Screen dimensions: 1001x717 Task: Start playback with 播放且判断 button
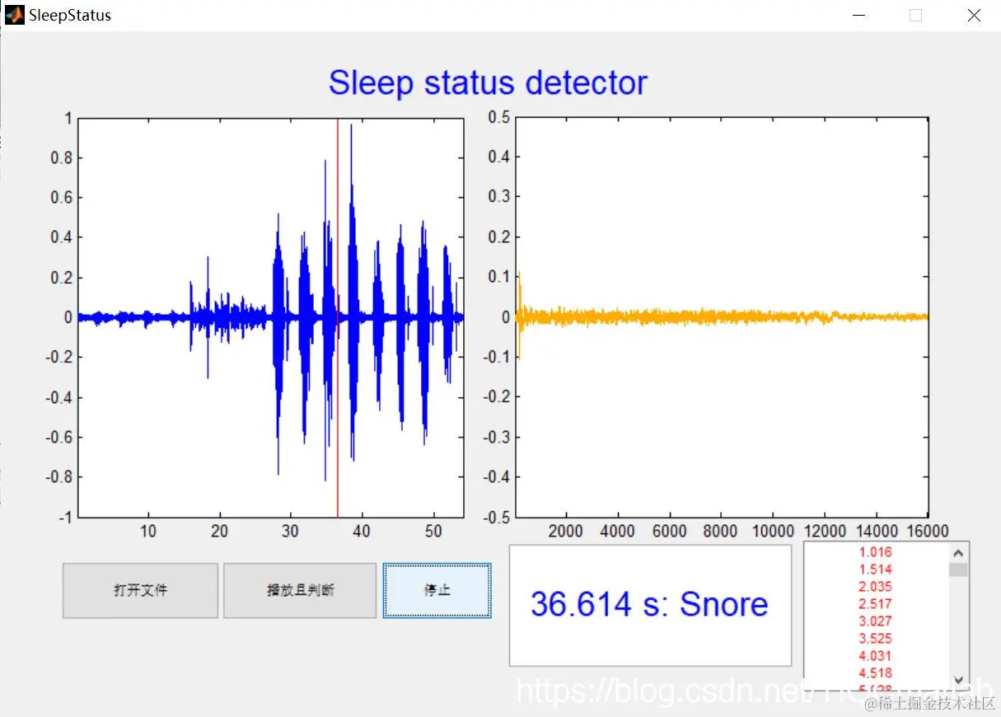300,590
